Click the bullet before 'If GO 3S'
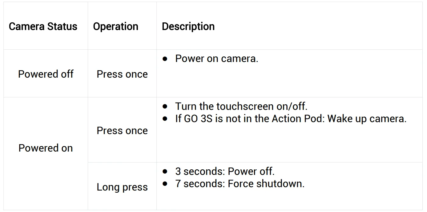 165,119
